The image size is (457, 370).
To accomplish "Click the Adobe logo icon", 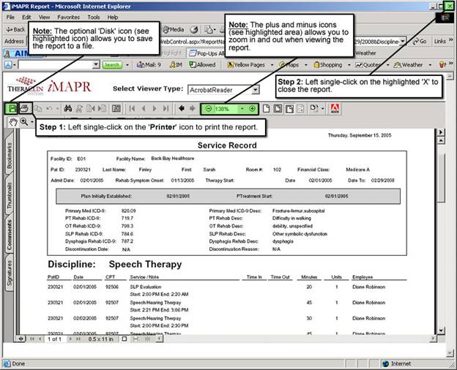I will pyautogui.click(x=335, y=108).
